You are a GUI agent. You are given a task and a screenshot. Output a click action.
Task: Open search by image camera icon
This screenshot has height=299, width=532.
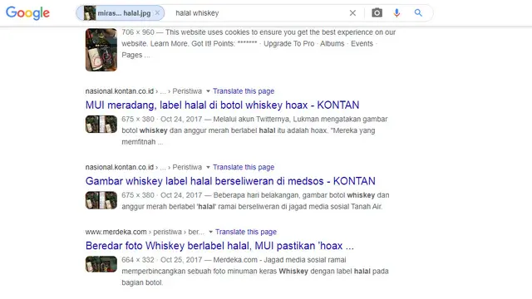(x=377, y=13)
